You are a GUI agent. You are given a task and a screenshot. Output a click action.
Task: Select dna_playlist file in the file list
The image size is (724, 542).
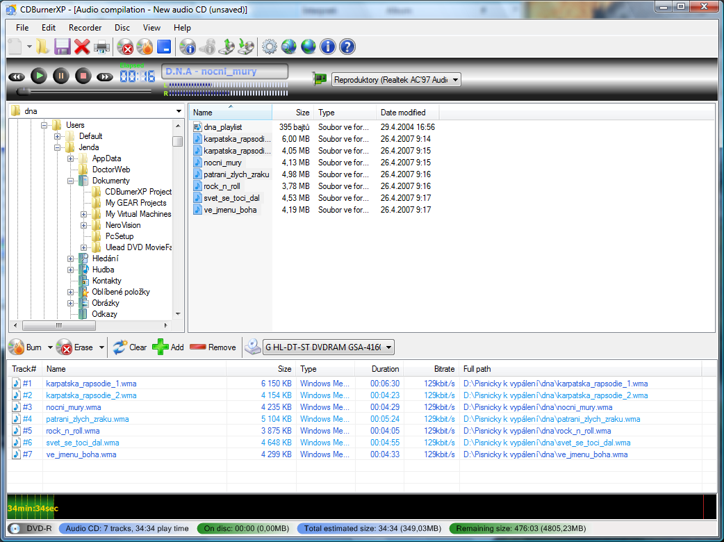(223, 127)
